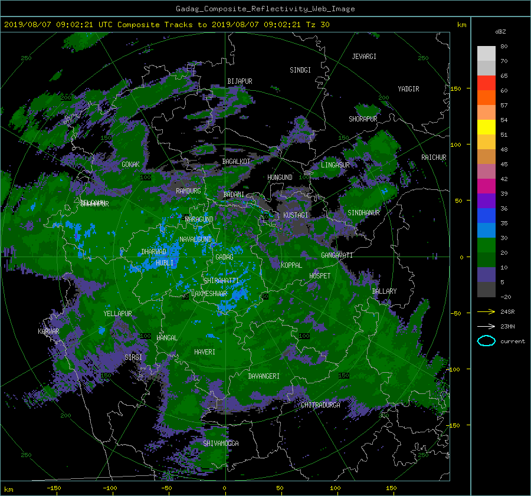Click the YELLAPUR city label
The image size is (531, 496).
click(117, 314)
